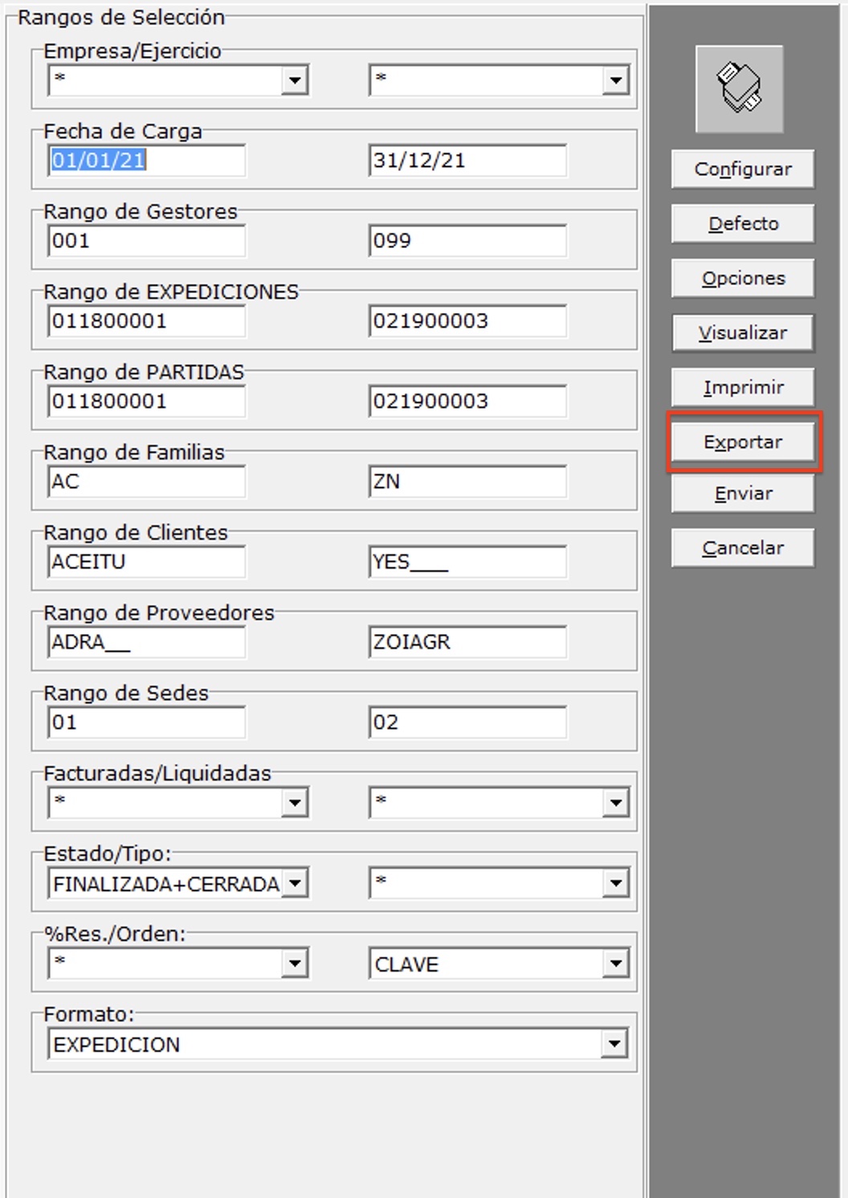Select the Rango de Gestores 001 field
848x1198 pixels.
pyautogui.click(x=146, y=241)
